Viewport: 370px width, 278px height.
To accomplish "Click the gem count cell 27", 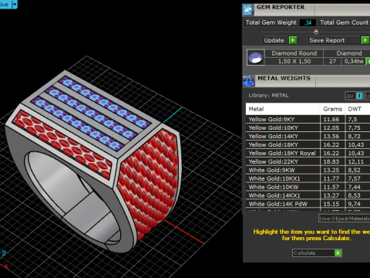I will coord(332,61).
